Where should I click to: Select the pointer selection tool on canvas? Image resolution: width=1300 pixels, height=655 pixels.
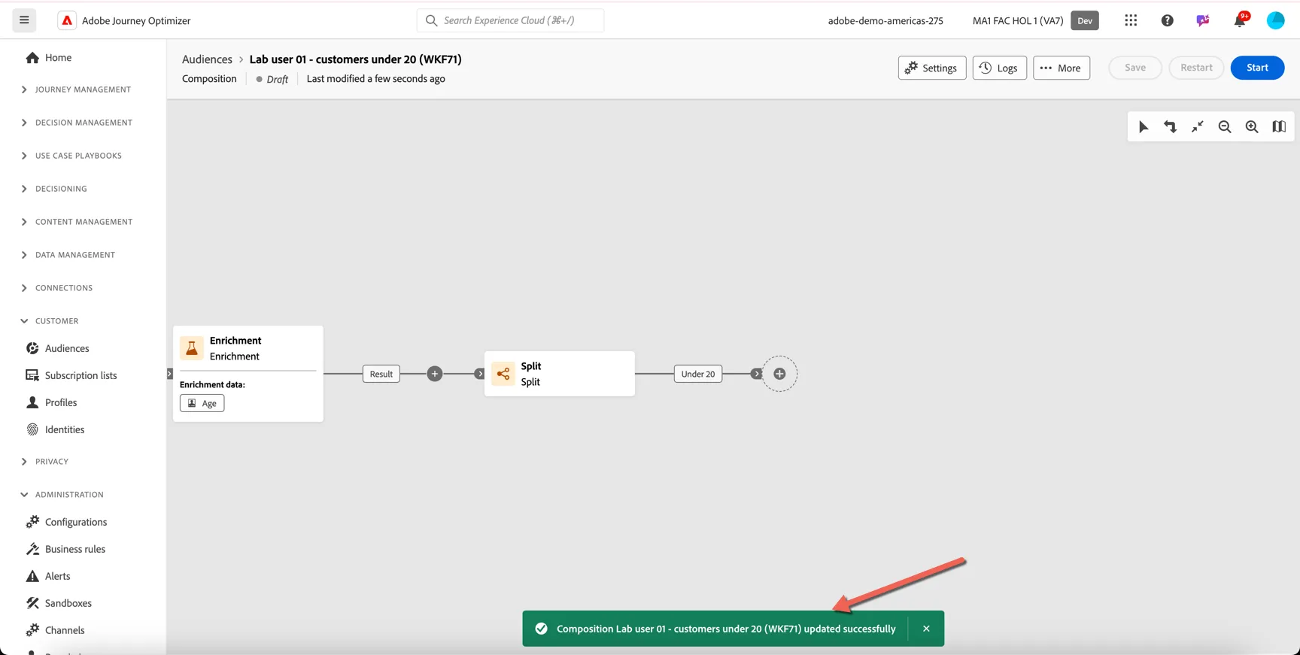1144,126
